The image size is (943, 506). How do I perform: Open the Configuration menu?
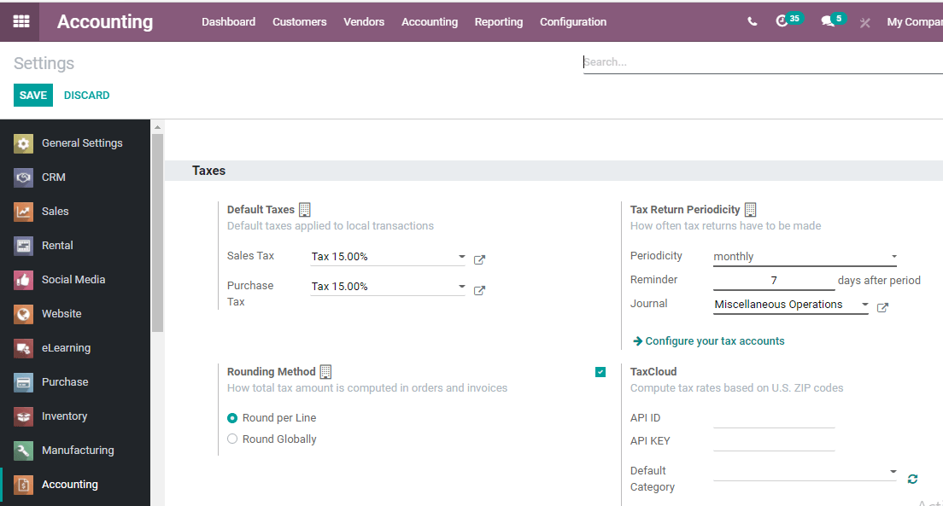click(573, 21)
